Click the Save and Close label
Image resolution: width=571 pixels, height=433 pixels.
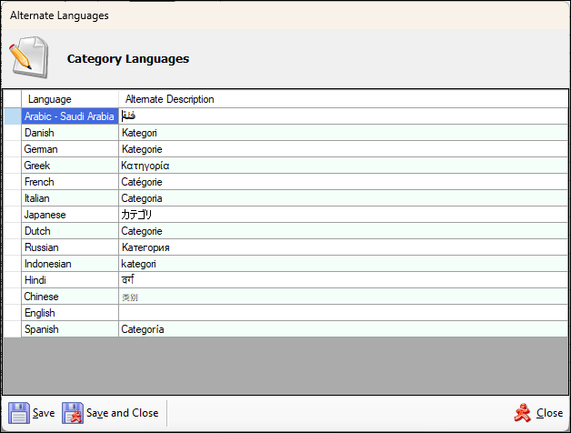(x=123, y=413)
